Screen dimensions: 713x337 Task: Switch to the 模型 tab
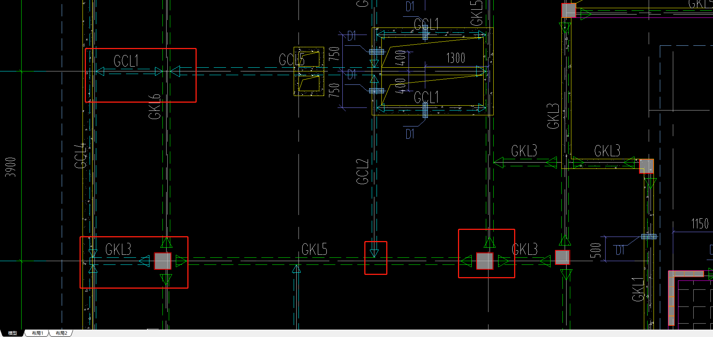13,333
